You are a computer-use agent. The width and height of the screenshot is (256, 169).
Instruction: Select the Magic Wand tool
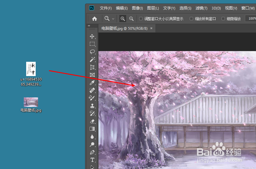(92, 59)
